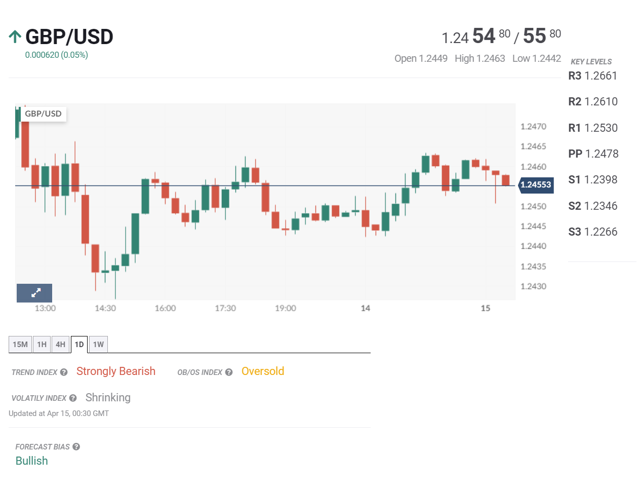Click the pivot point PP 1.2478
The width and height of the screenshot is (638, 490).
[x=592, y=154]
